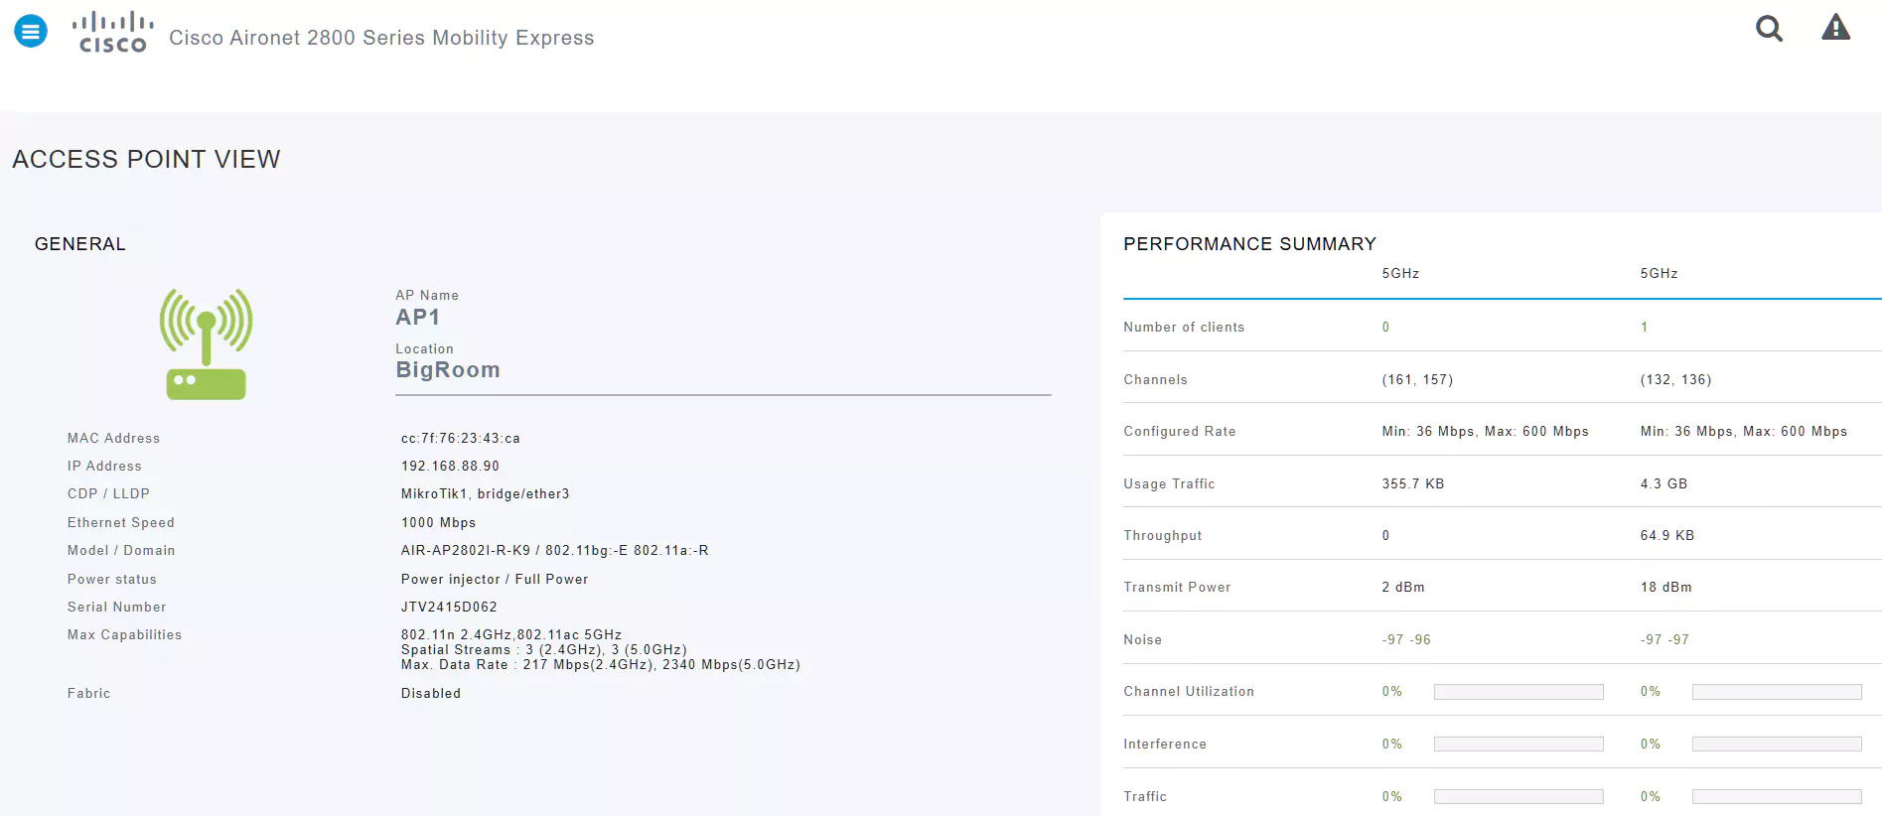This screenshot has width=1882, height=816.
Task: Open the hamburger navigation menu
Action: pyautogui.click(x=31, y=32)
